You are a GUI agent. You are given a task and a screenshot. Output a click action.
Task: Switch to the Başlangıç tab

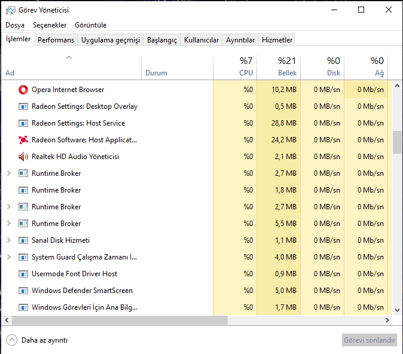(162, 40)
